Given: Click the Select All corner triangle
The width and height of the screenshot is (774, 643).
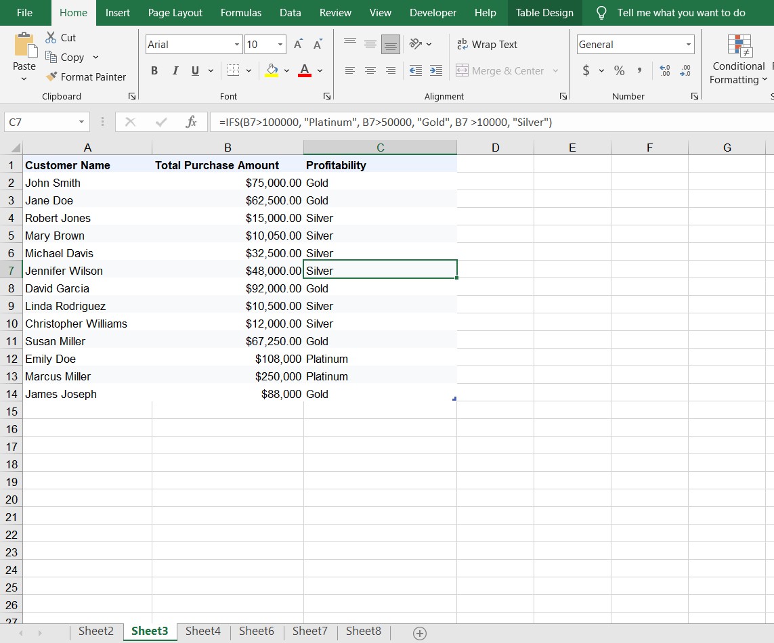Looking at the screenshot, I should tap(16, 148).
